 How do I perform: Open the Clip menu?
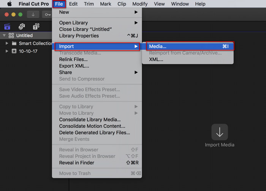122,4
